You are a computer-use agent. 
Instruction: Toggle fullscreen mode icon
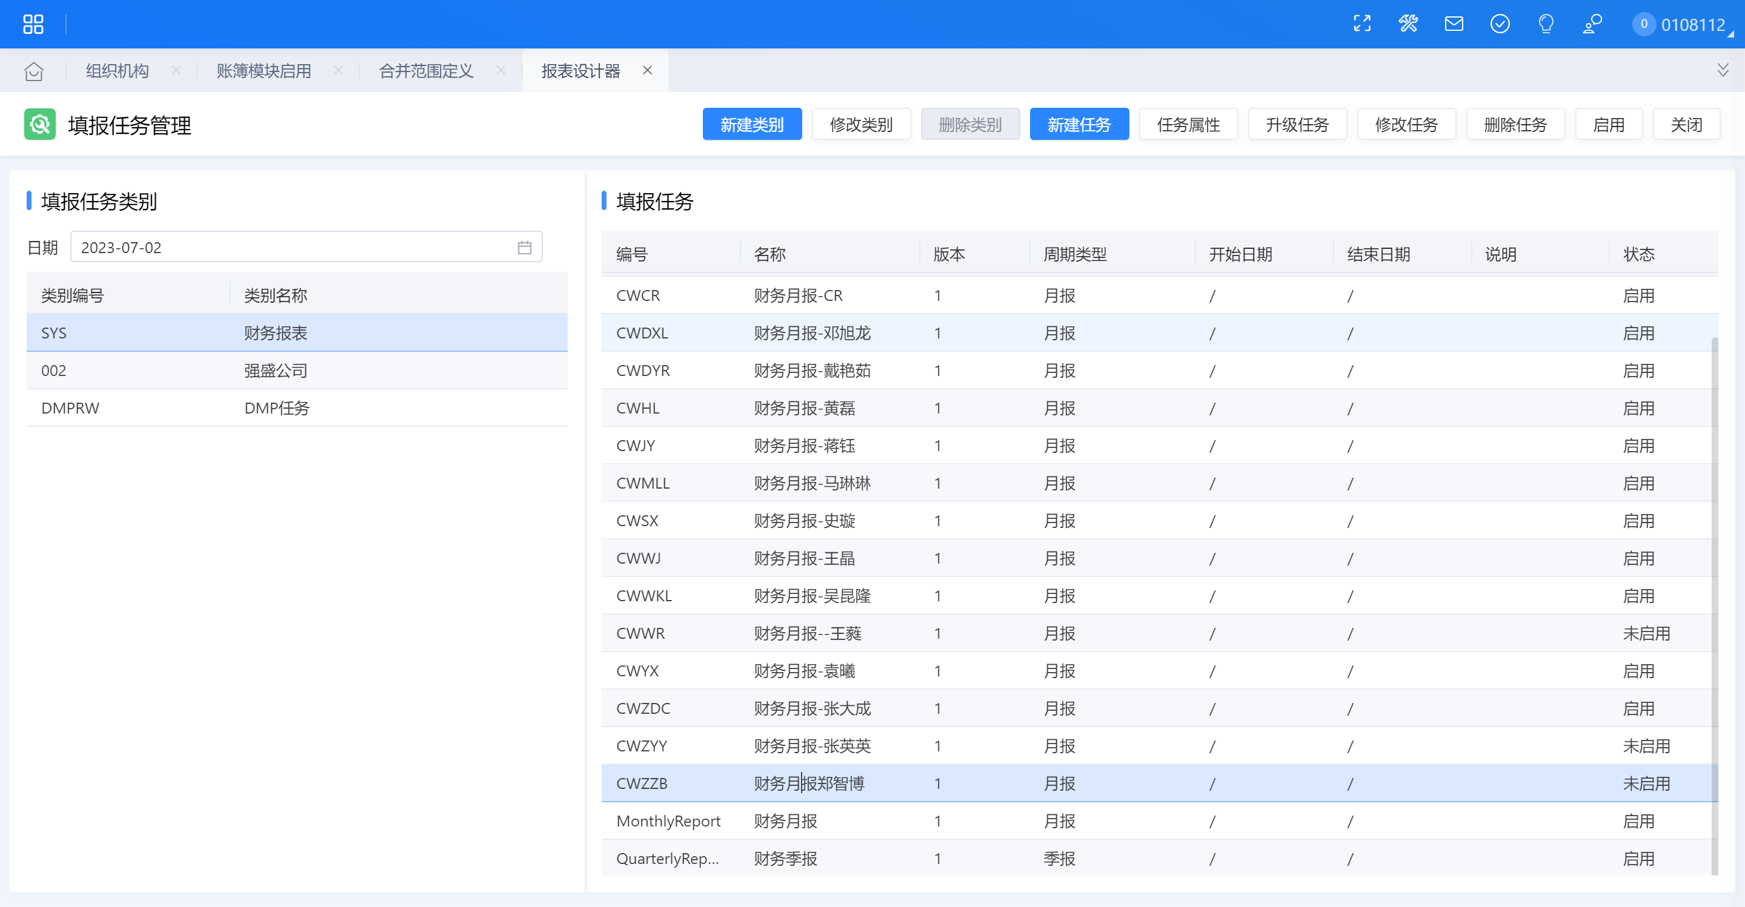pos(1361,24)
